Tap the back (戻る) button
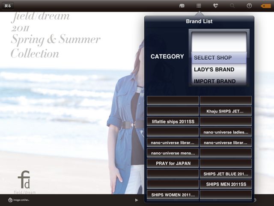The width and height of the screenshot is (274, 206). [x=8, y=6]
